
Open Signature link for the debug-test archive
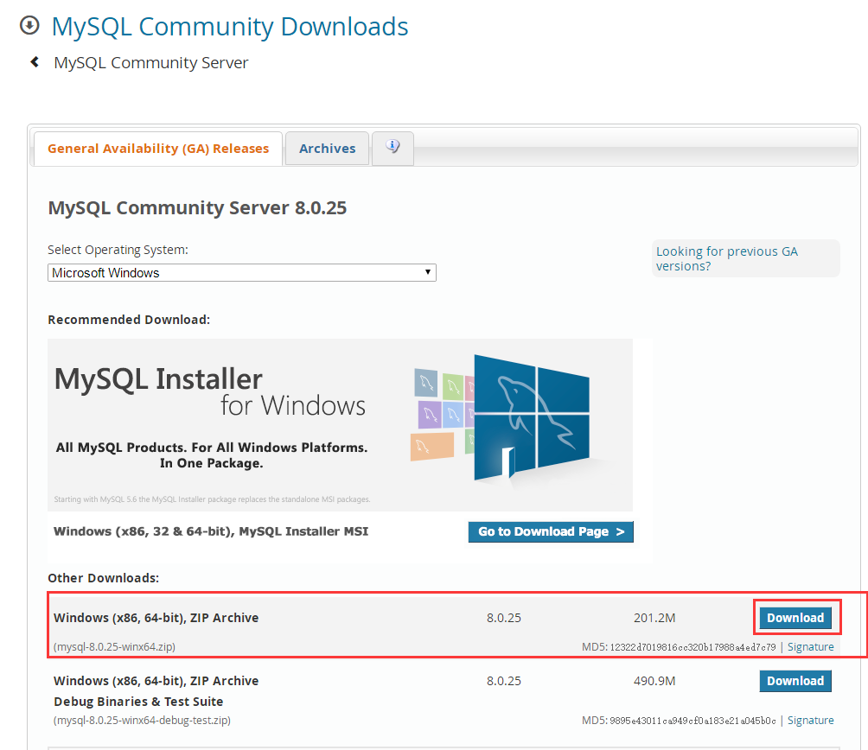coord(810,720)
